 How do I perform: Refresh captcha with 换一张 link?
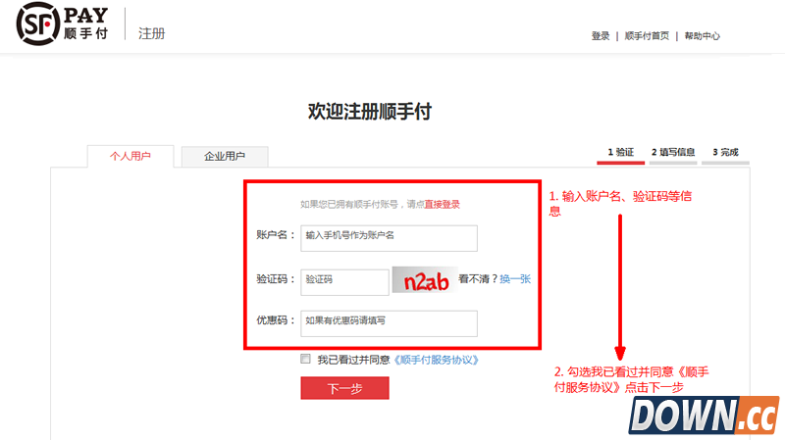coord(515,279)
